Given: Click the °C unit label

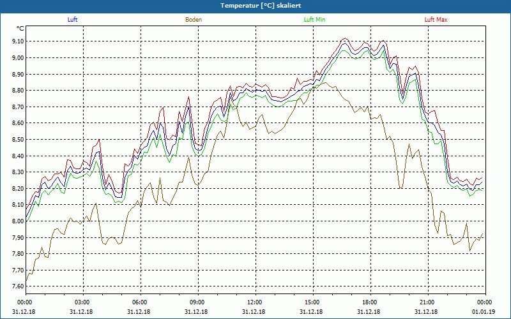Looking at the screenshot, I should pos(20,29).
